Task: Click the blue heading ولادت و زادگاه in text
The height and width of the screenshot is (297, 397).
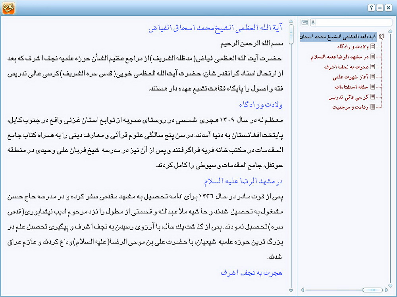Action: click(261, 104)
